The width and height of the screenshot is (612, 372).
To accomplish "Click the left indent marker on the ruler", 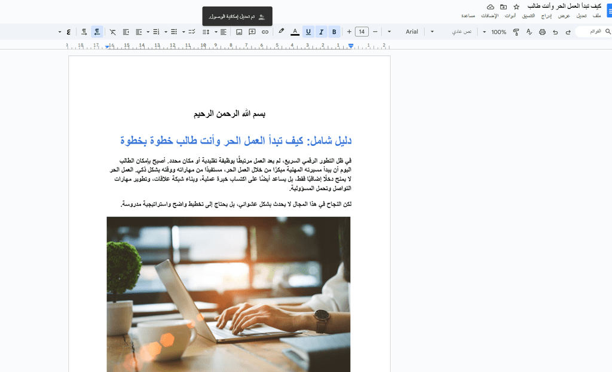I will [108, 47].
